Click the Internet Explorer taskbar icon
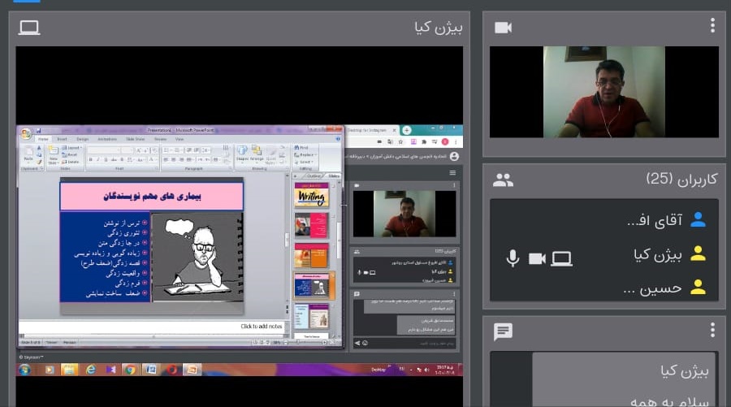 pos(90,370)
